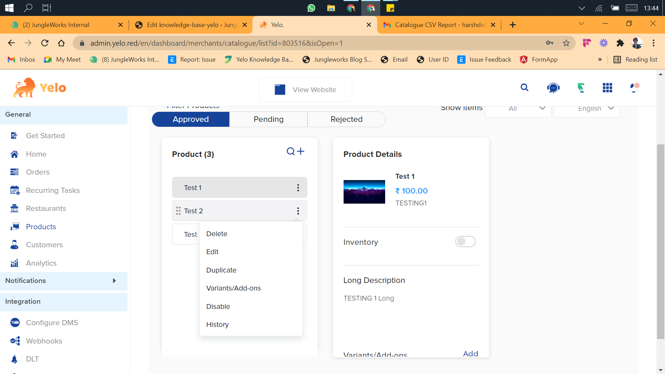Open WhatsApp from the Windows taskbar

[311, 8]
